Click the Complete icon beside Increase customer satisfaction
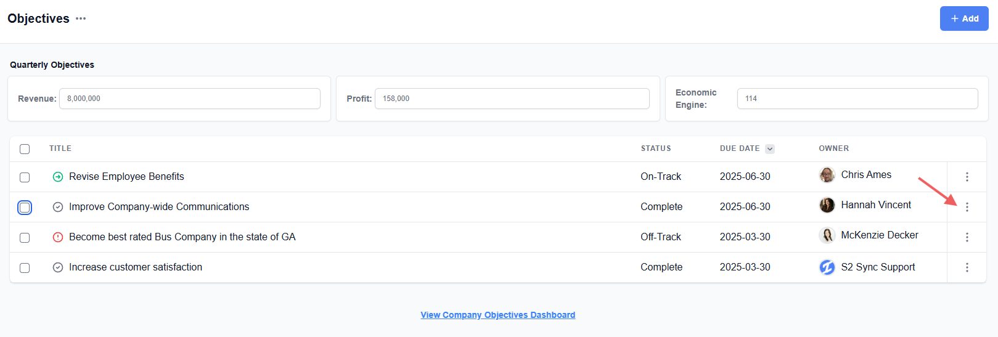The width and height of the screenshot is (998, 337). click(58, 267)
